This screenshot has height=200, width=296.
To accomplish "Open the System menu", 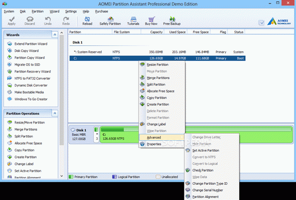I will (x=9, y=11).
